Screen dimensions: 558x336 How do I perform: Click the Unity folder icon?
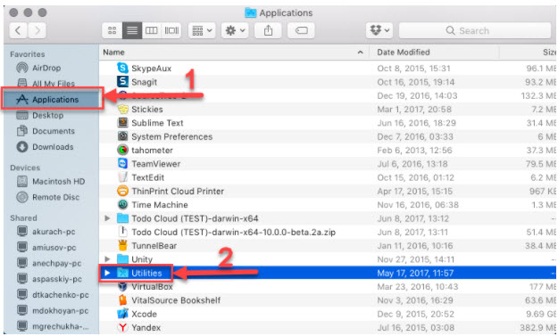coord(122,259)
